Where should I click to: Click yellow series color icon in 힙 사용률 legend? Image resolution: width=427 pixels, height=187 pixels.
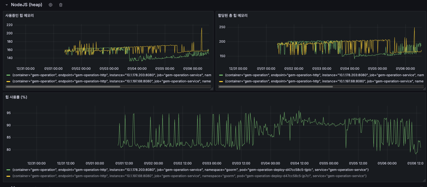pyautogui.click(x=8, y=176)
